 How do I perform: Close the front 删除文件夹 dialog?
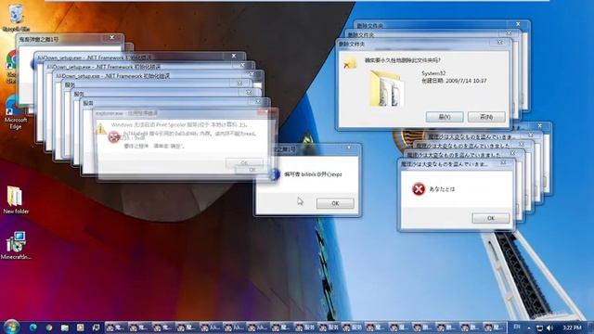pos(500,43)
